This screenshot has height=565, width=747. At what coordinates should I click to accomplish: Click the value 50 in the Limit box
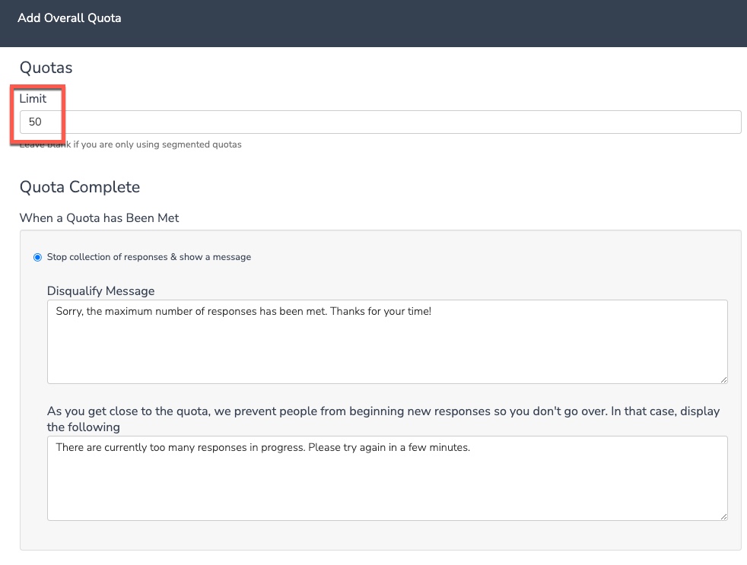tap(35, 122)
